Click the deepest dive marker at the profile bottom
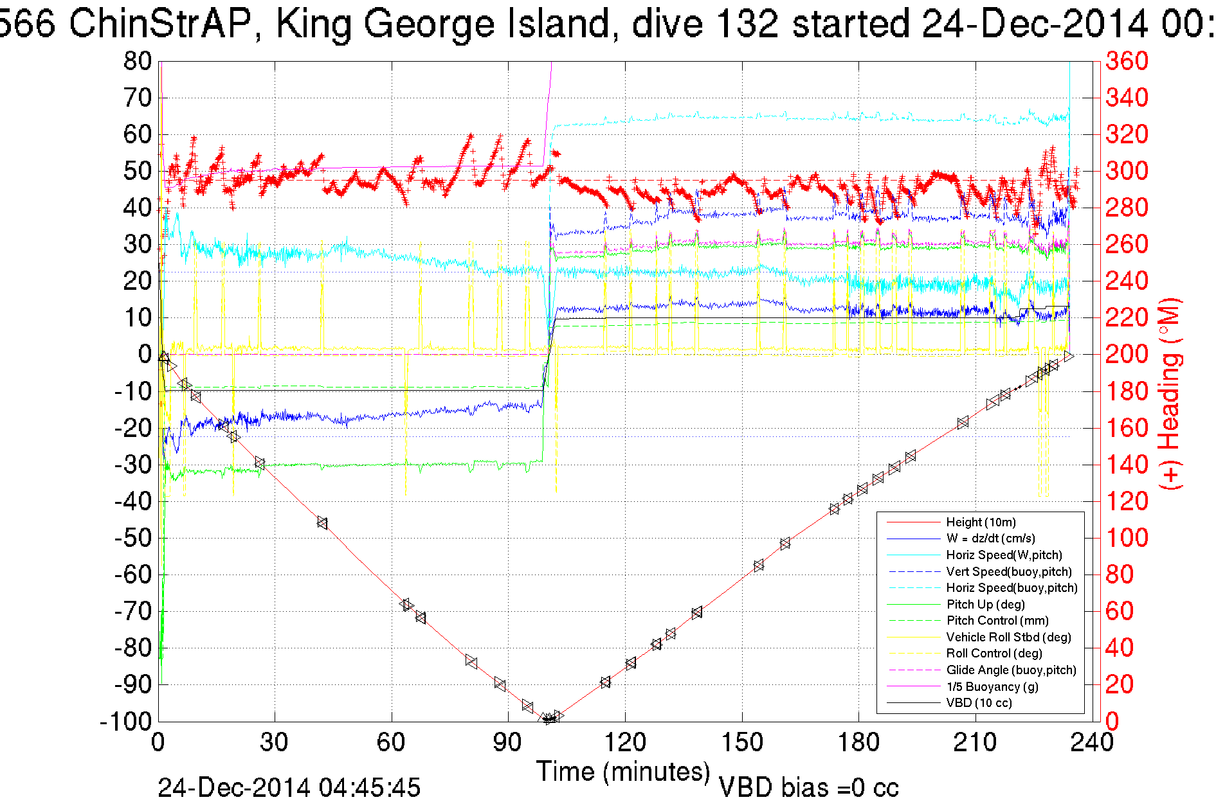Image resolution: width=1216 pixels, height=811 pixels. pos(549,718)
